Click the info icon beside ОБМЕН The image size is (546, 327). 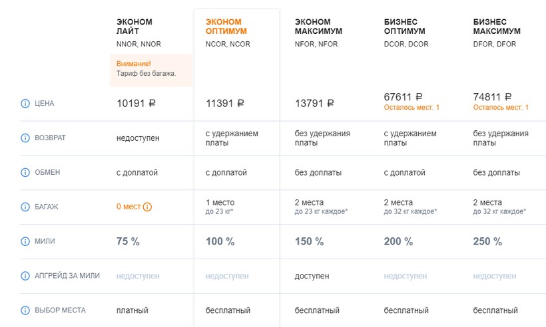(x=25, y=173)
